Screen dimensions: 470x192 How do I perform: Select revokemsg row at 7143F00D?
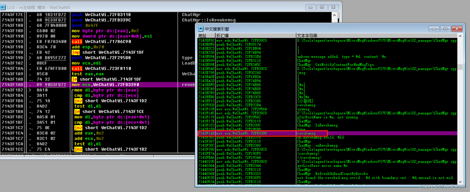(x=327, y=105)
